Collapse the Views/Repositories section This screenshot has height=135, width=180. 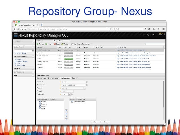33,56
